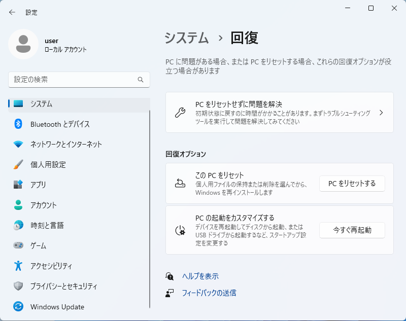Click the PC をリセットする button

[x=352, y=184]
